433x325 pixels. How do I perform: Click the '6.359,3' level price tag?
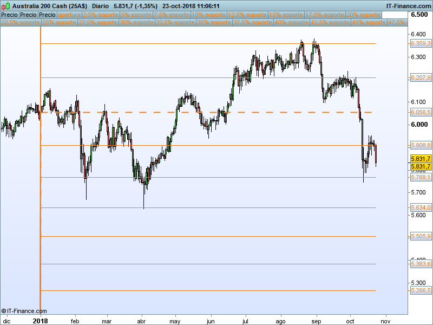pyautogui.click(x=421, y=43)
